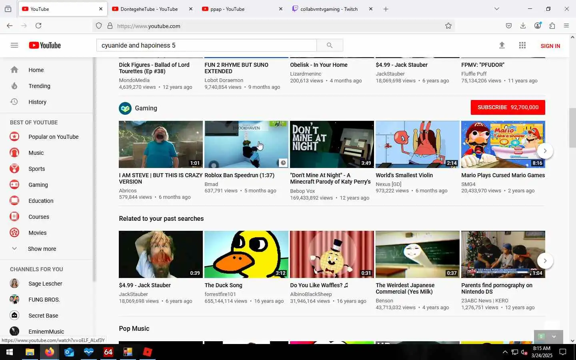Viewport: 576px width, 360px height.
Task: Click the Education sidebar icon
Action: [x=14, y=201]
